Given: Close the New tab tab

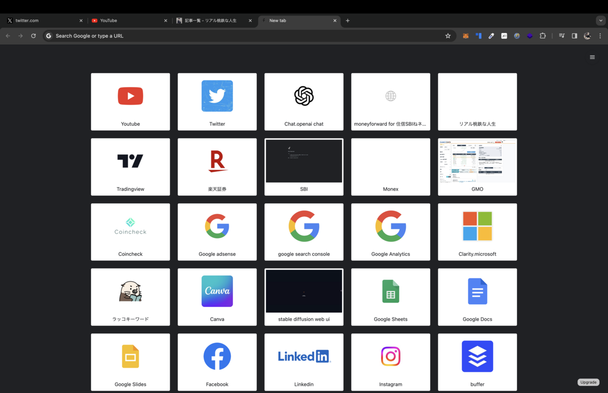Looking at the screenshot, I should [x=335, y=21].
